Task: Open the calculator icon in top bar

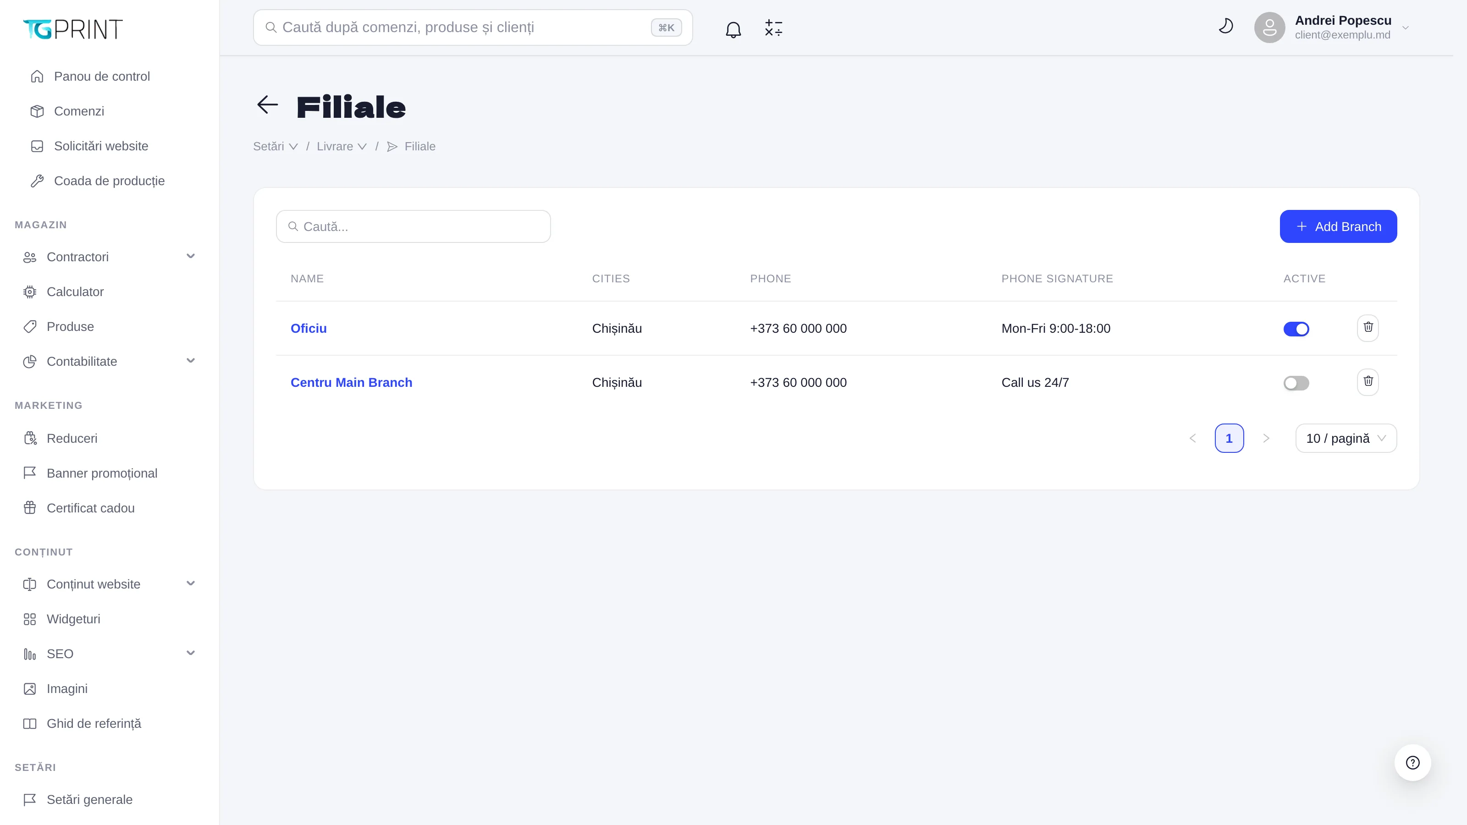Action: (x=773, y=28)
